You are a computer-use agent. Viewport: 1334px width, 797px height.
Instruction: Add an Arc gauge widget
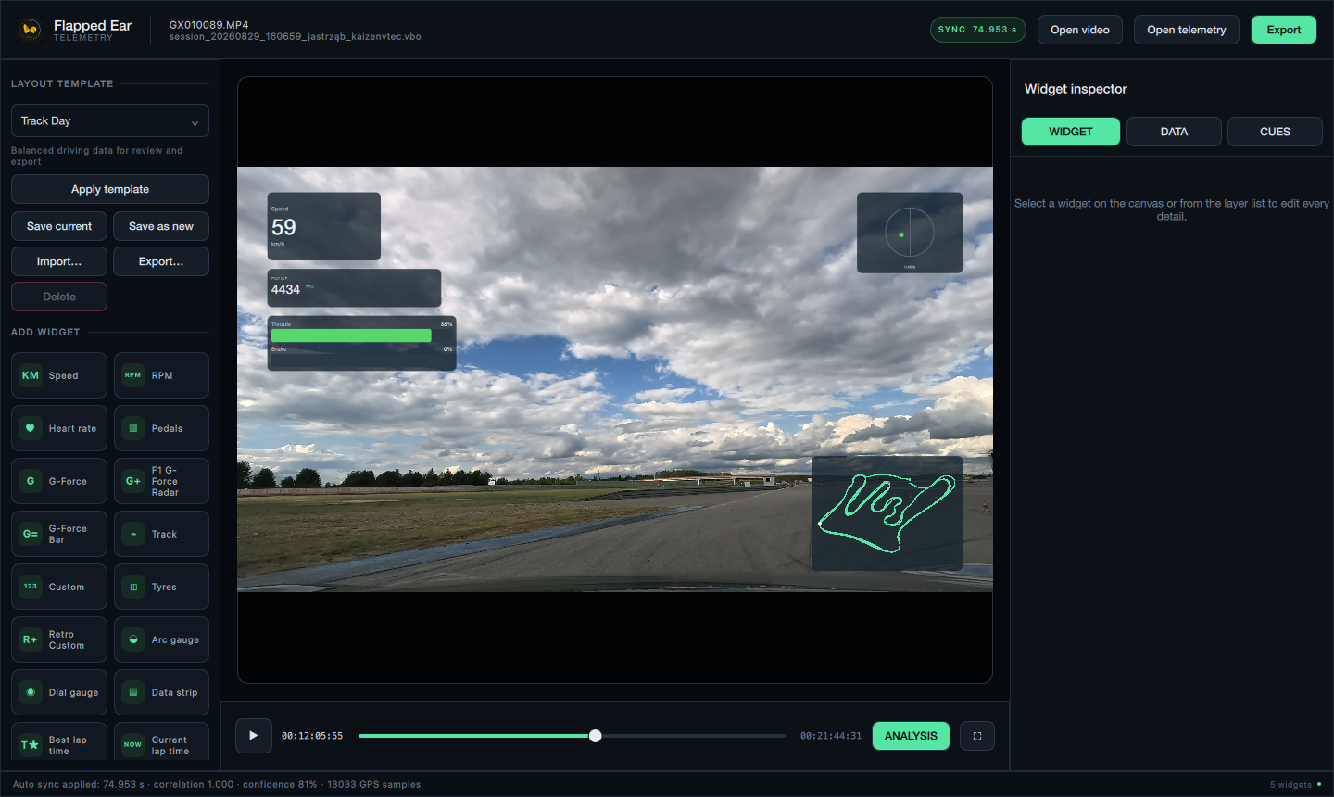(161, 639)
